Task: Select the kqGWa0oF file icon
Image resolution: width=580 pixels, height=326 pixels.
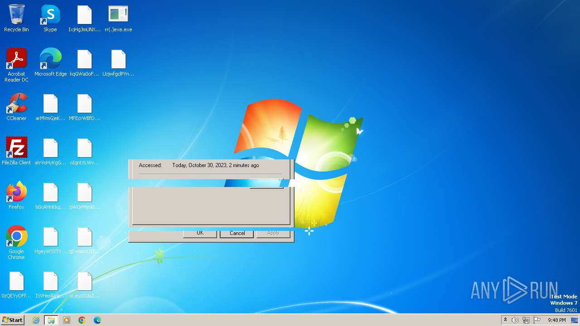Action: 84,63
